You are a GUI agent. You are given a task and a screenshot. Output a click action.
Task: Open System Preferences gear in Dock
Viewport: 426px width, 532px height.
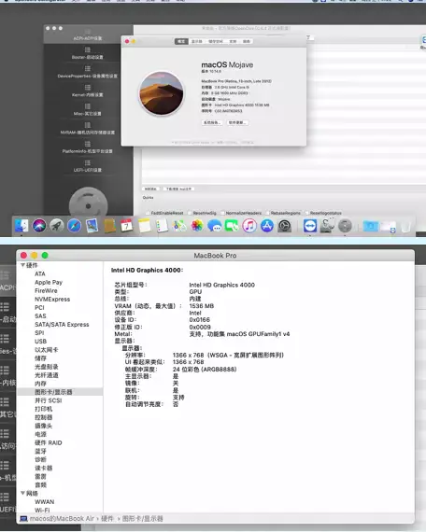click(x=285, y=226)
